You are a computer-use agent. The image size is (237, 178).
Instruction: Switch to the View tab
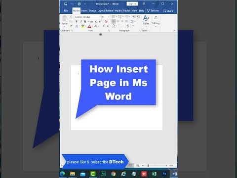tap(134, 10)
